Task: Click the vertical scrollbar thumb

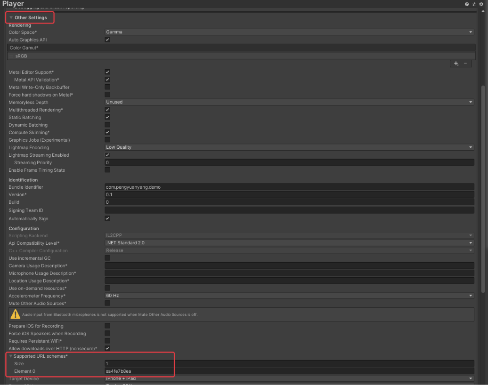Action: click(x=483, y=189)
